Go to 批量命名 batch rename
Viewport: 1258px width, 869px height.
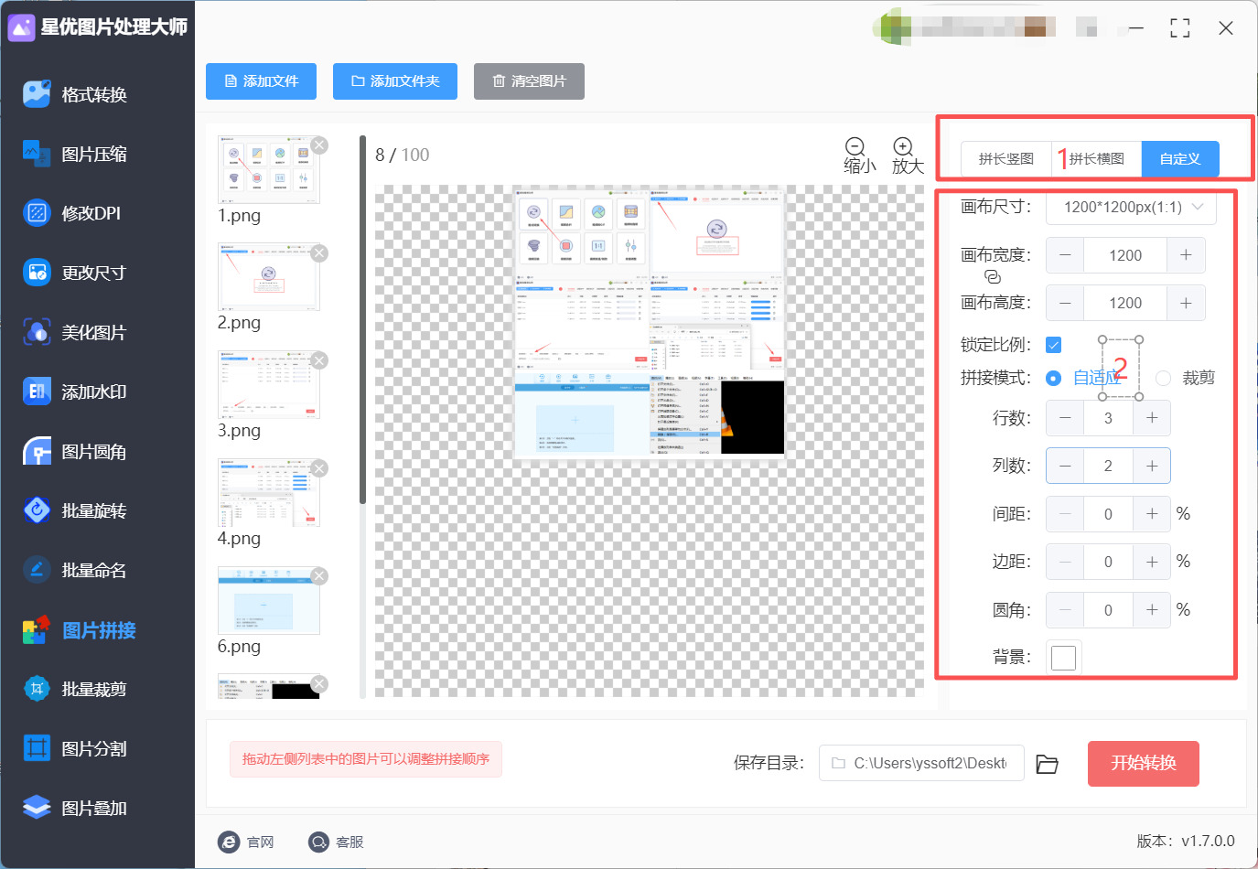[x=75, y=570]
